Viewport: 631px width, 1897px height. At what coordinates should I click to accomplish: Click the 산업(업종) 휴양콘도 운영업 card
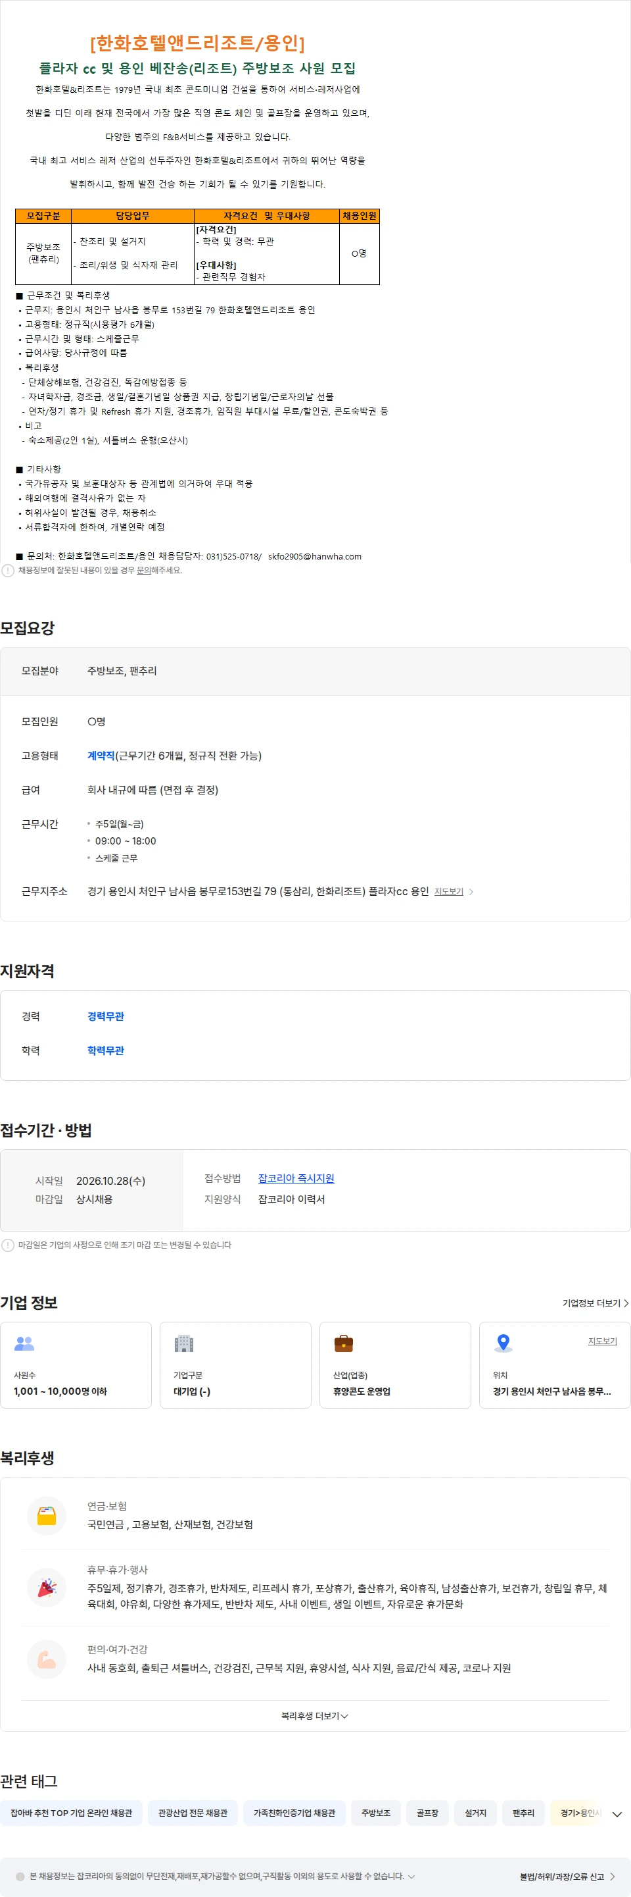395,1364
